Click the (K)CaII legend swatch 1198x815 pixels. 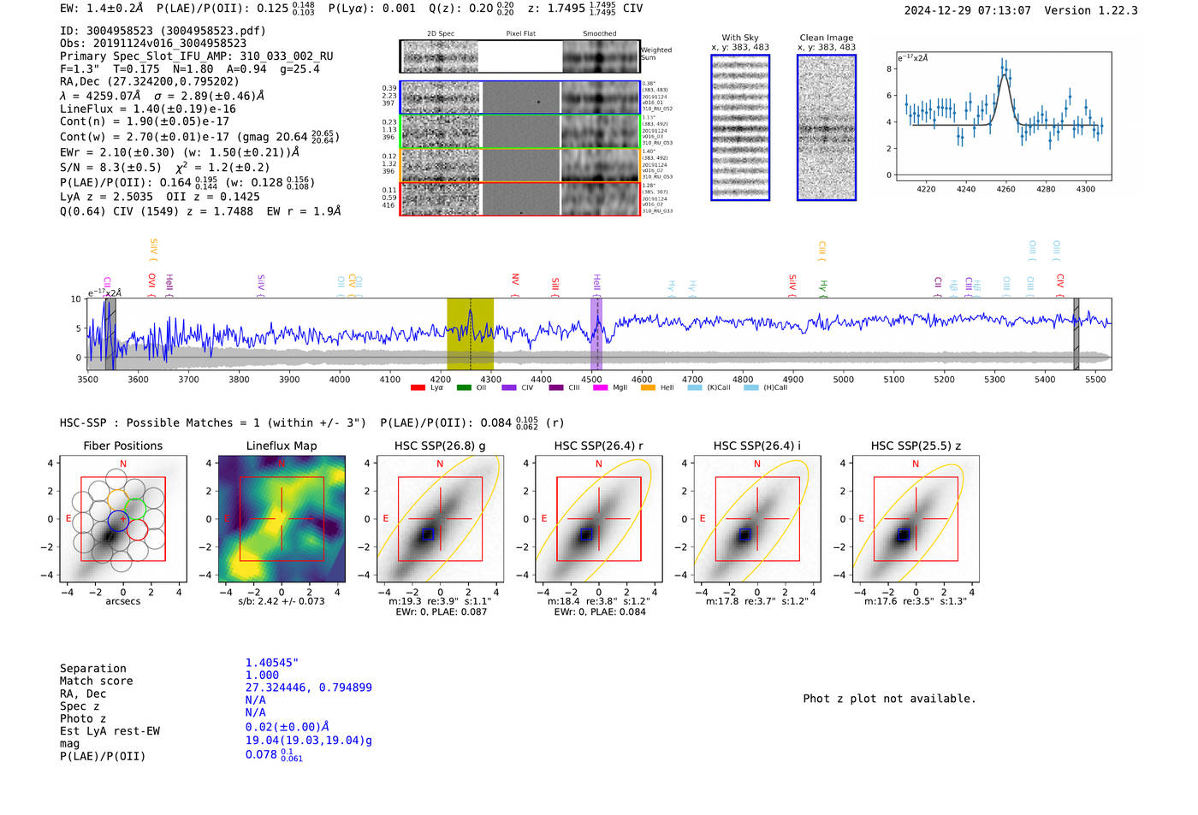coord(695,387)
